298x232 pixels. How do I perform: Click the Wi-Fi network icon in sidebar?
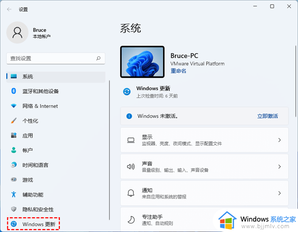14,106
